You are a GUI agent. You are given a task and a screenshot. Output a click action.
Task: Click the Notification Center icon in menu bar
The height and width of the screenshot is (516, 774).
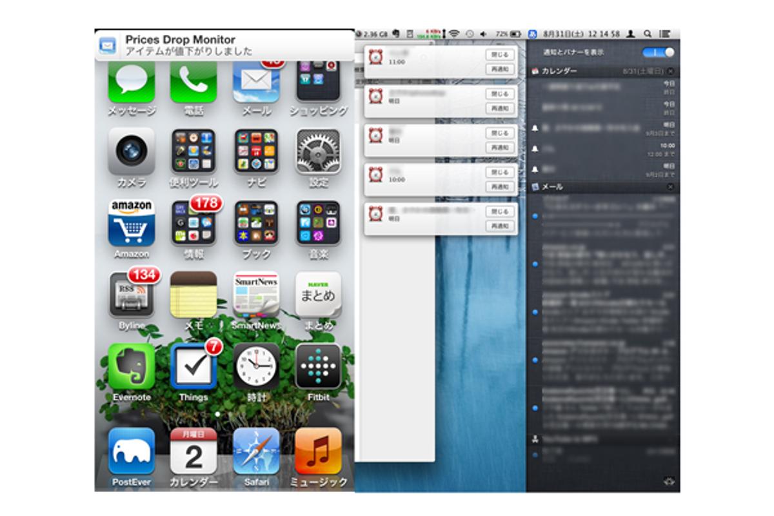click(665, 34)
